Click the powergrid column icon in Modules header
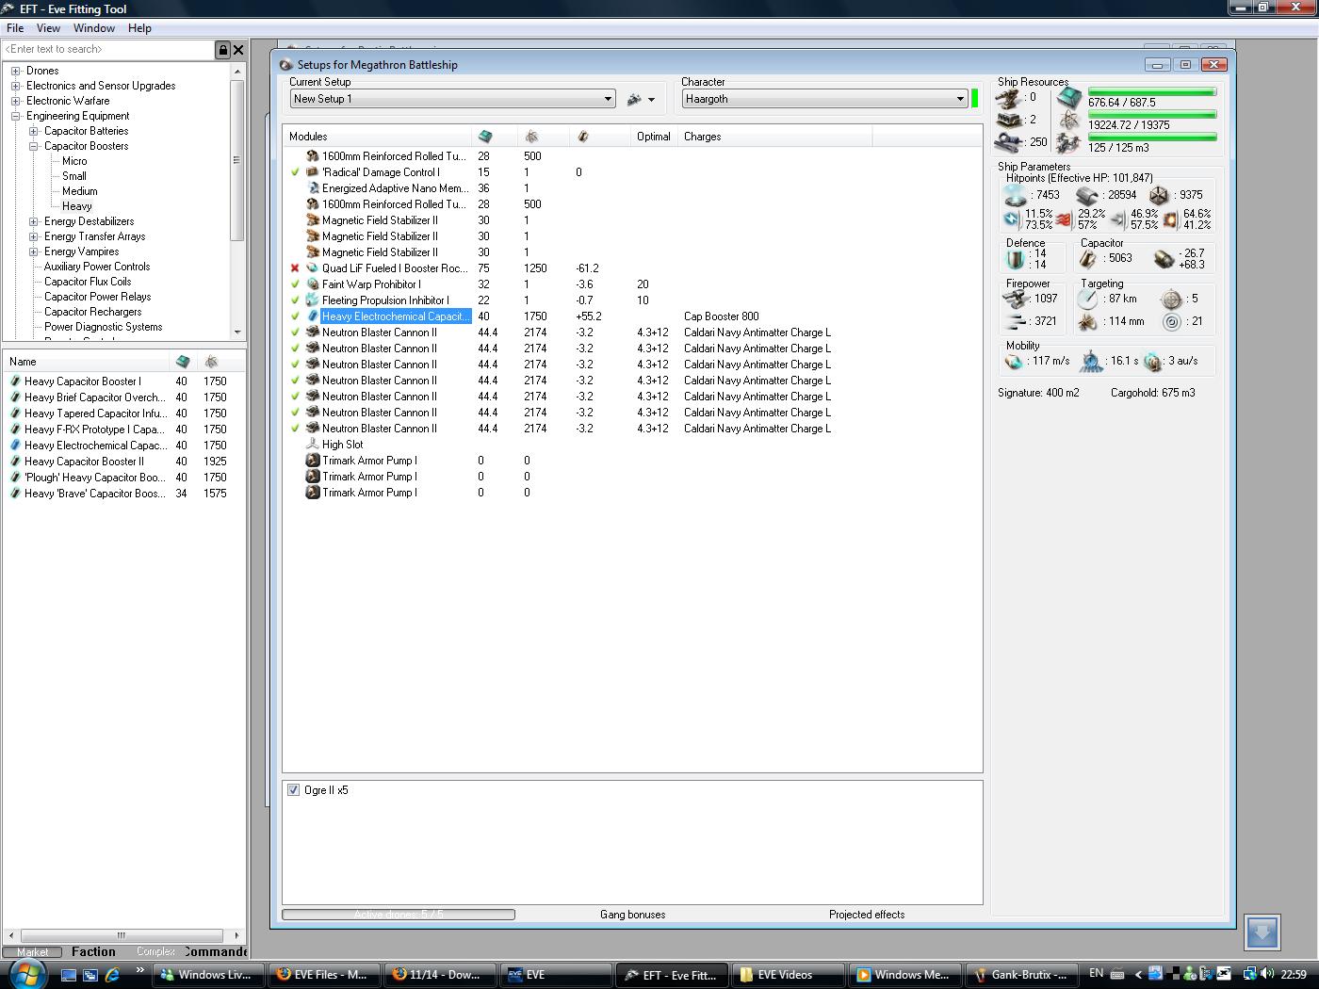 coord(531,137)
